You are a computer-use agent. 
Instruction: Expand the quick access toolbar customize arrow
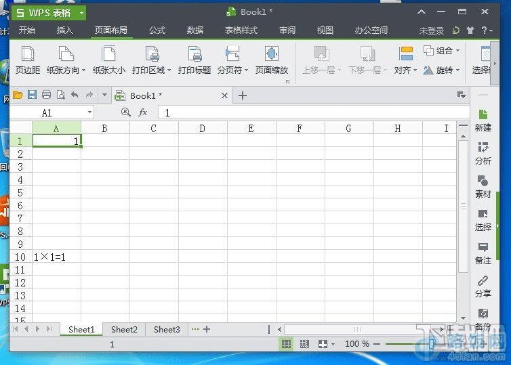pos(104,95)
